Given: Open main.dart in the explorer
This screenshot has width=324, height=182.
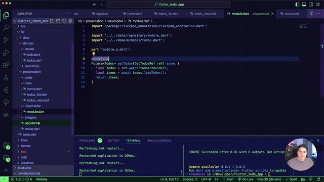Looking at the screenshot, I should pyautogui.click(x=29, y=134).
